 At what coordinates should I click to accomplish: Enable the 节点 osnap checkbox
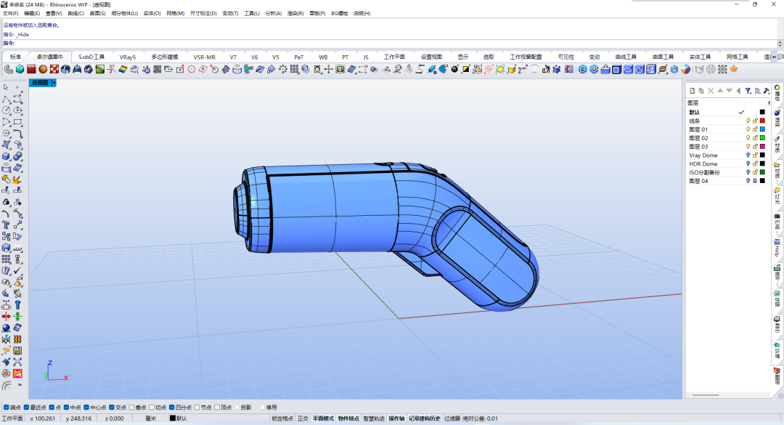pos(197,408)
